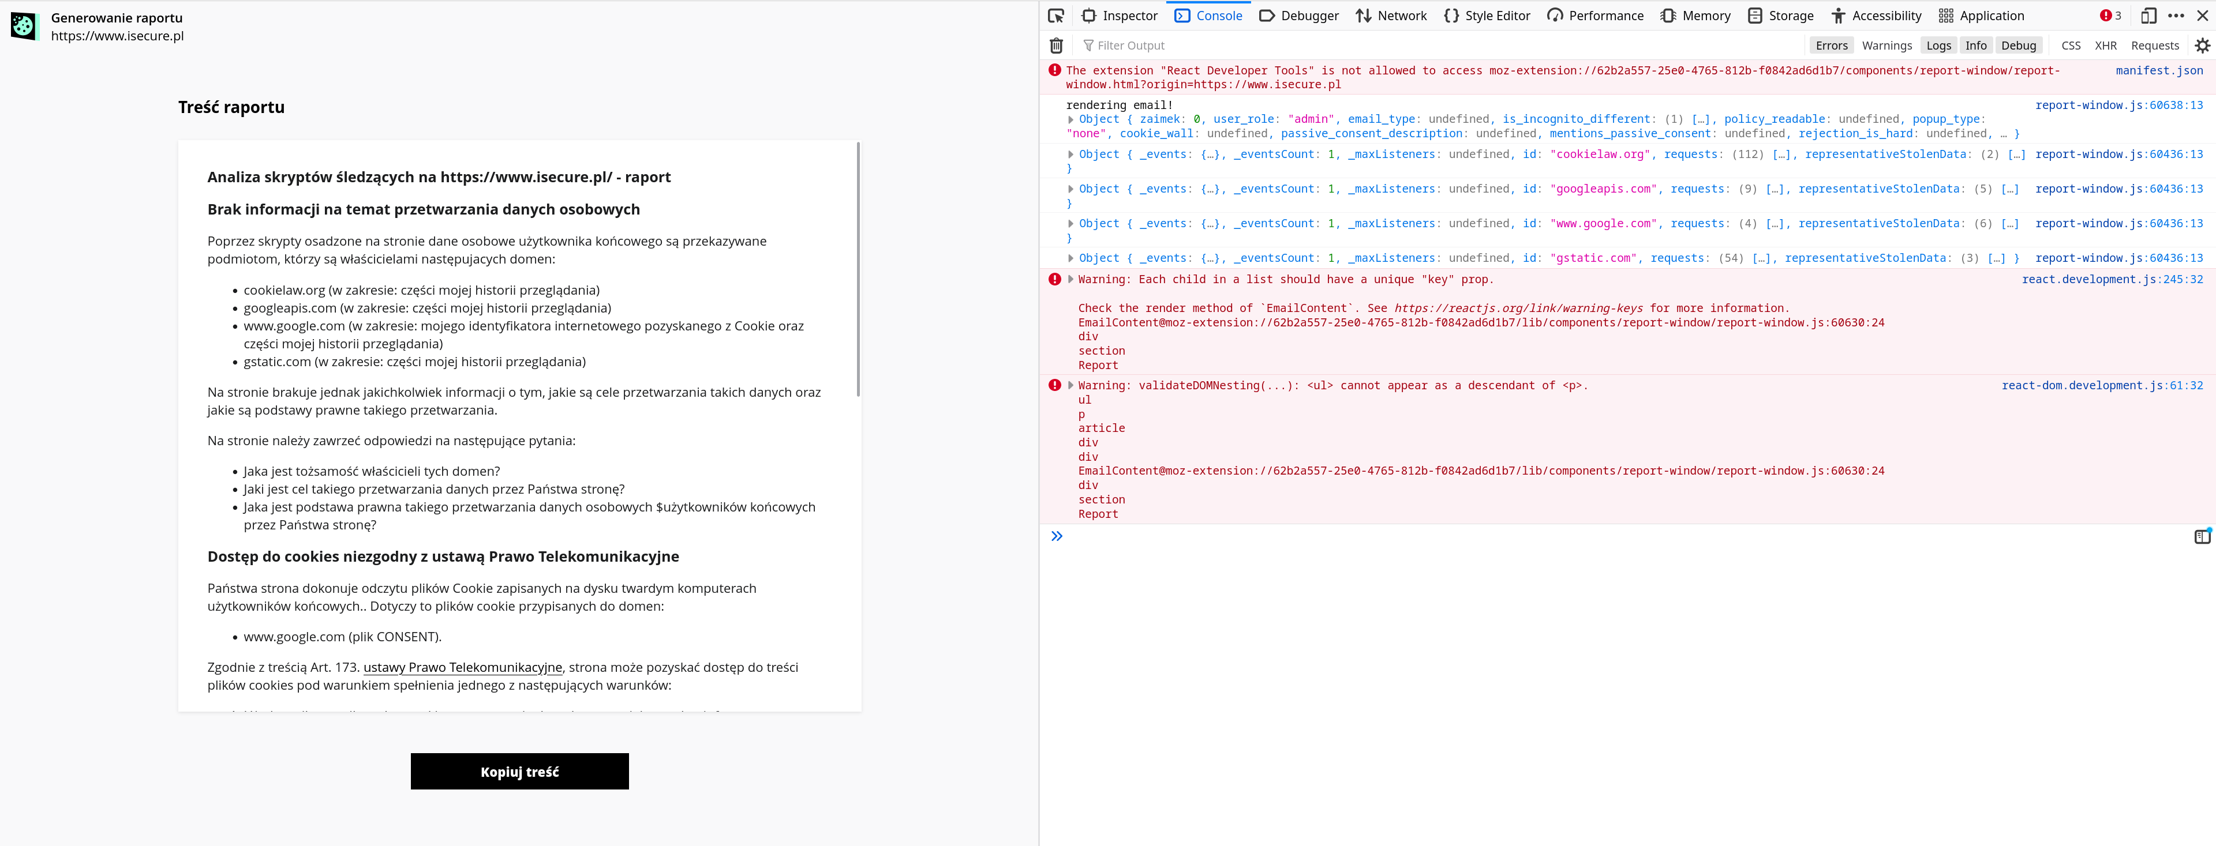
Task: Click the responsive design mode icon
Action: [2148, 16]
